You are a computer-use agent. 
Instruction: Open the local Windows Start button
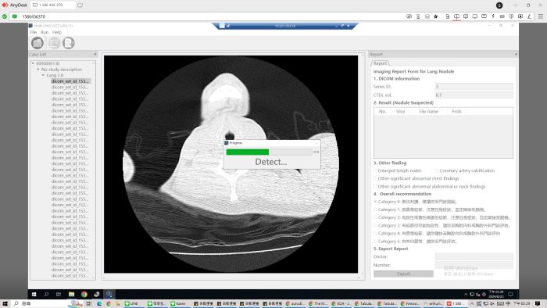[x=5, y=303]
